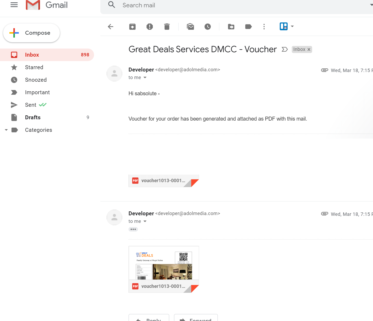
Task: Click the Inbox unread count 898
Action: coord(85,55)
